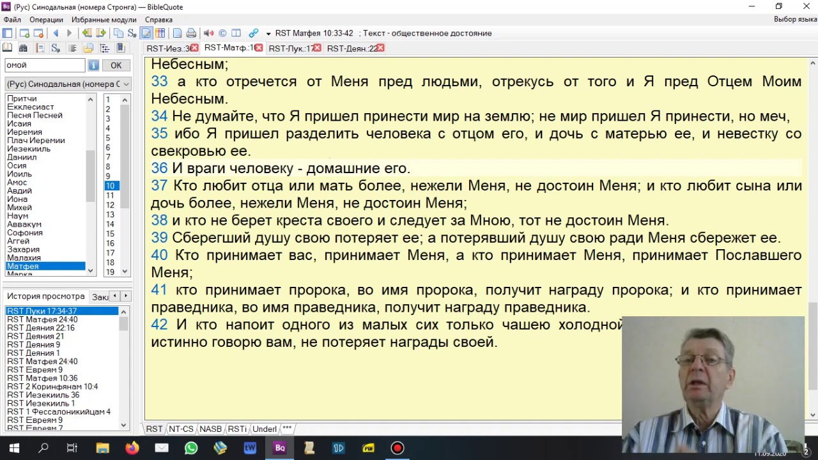Select the commentaries lines panel tab
The height and width of the screenshot is (460, 818).
(72, 48)
